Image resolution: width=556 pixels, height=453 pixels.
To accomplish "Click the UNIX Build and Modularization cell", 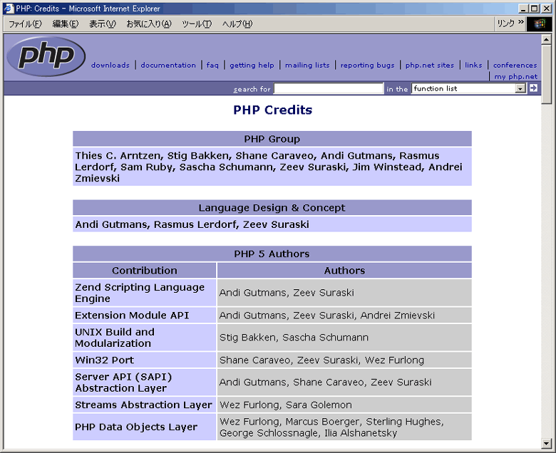I will click(x=144, y=338).
